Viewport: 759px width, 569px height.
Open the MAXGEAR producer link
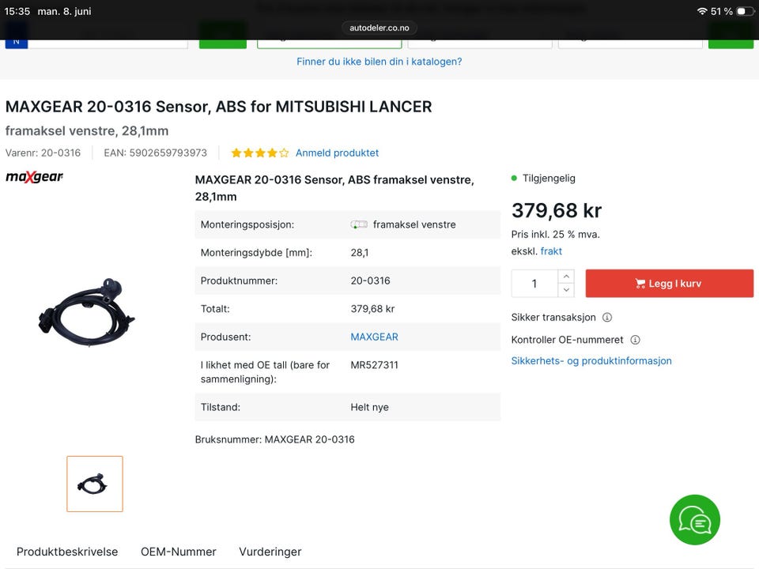[374, 337]
